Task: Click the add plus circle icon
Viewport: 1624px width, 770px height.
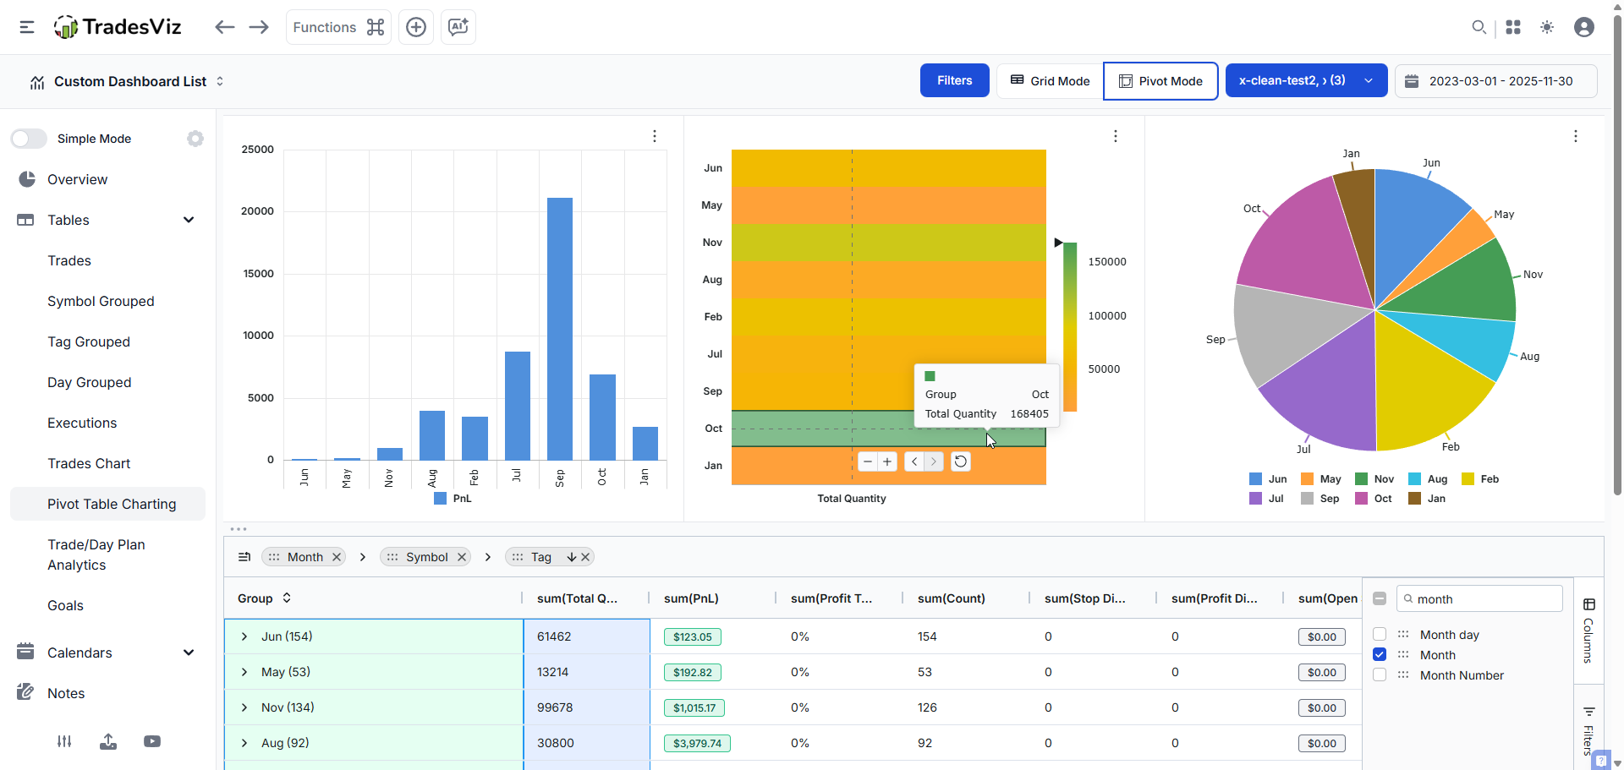Action: pyautogui.click(x=416, y=27)
